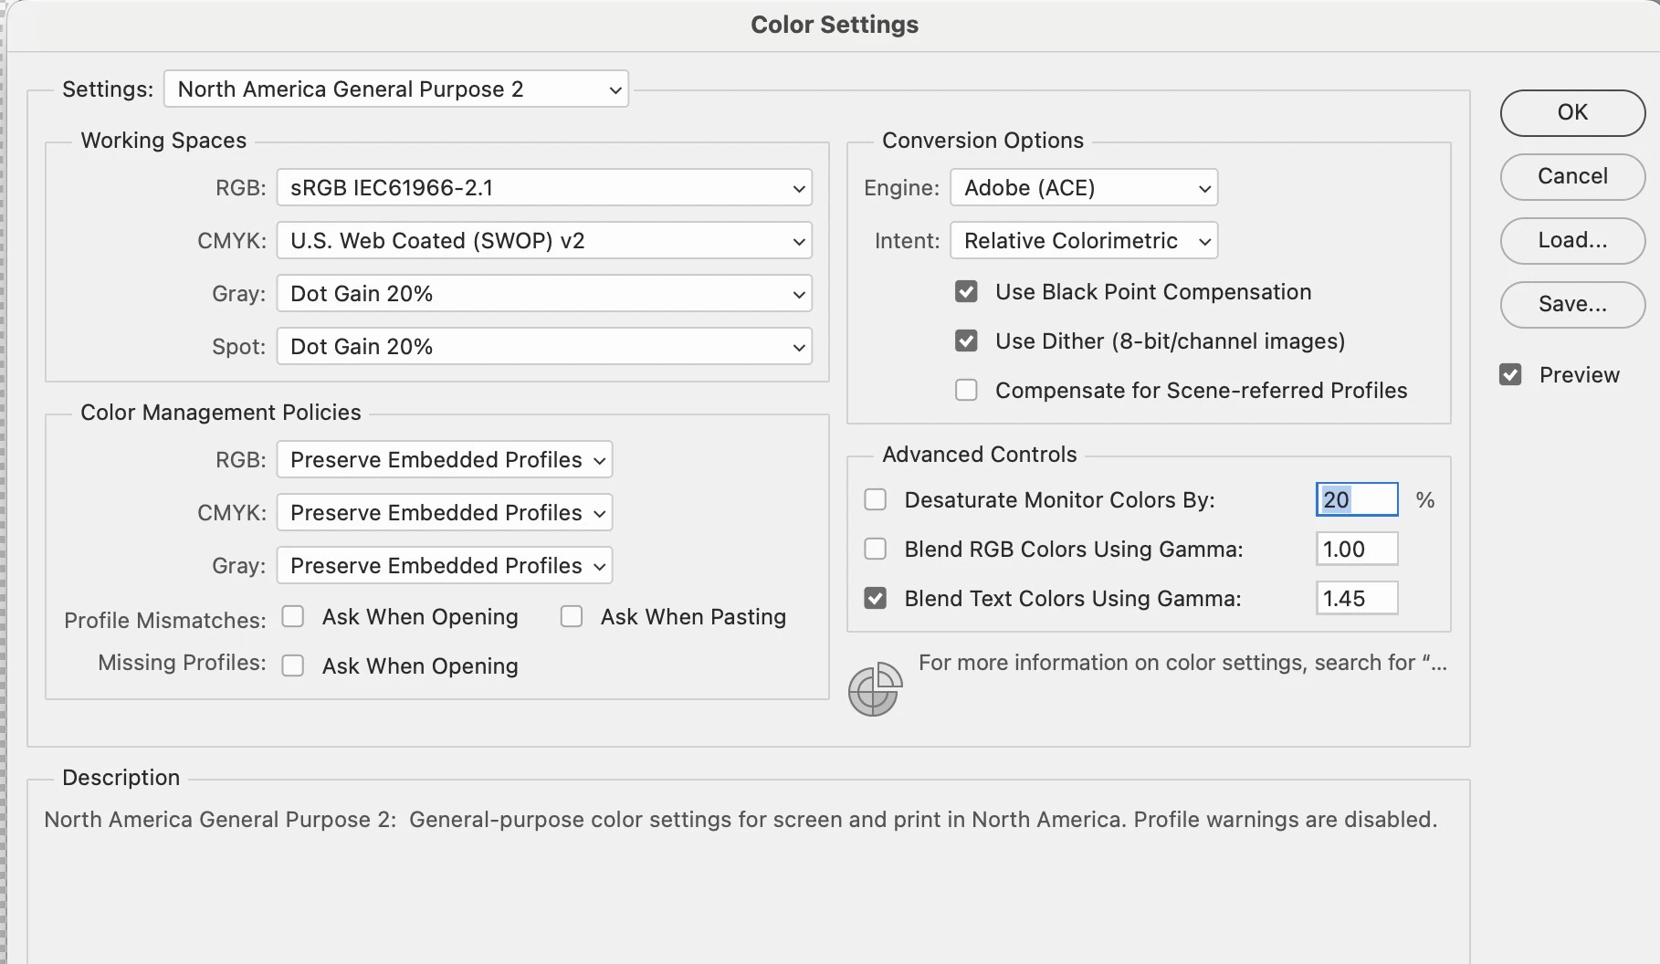Click the OK button
The height and width of the screenshot is (964, 1660).
1572,112
